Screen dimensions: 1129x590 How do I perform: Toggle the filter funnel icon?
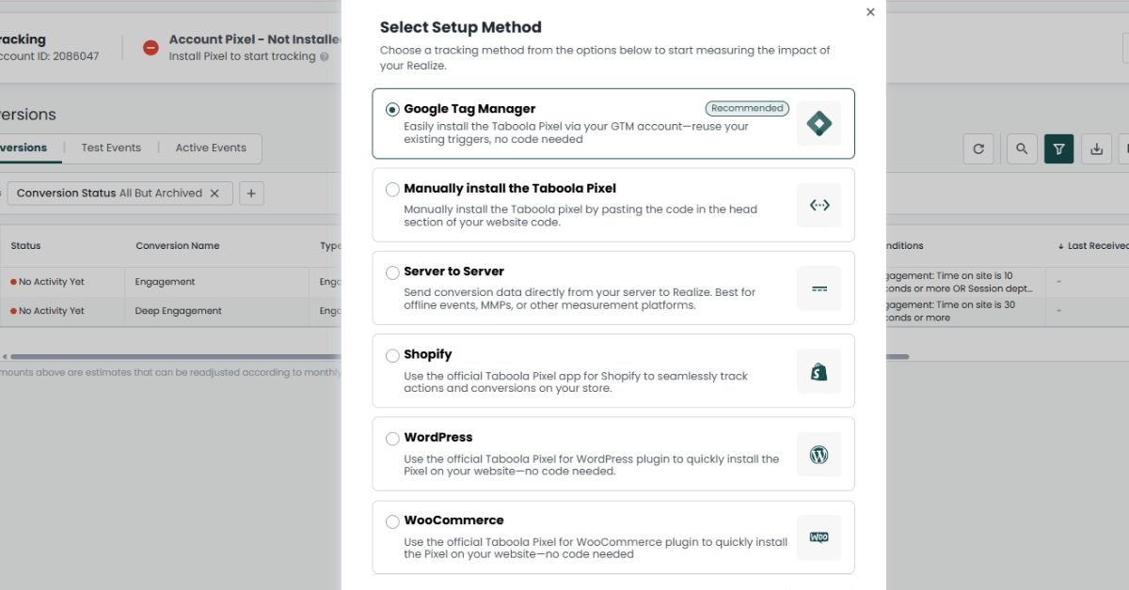[x=1058, y=148]
